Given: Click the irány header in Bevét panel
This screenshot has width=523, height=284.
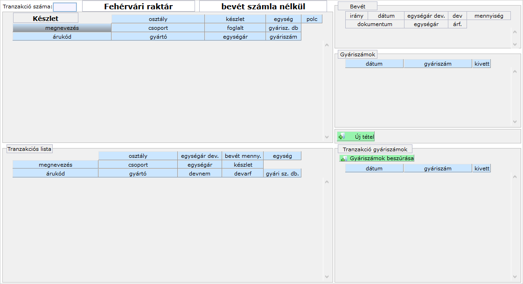Looking at the screenshot, I should 356,16.
